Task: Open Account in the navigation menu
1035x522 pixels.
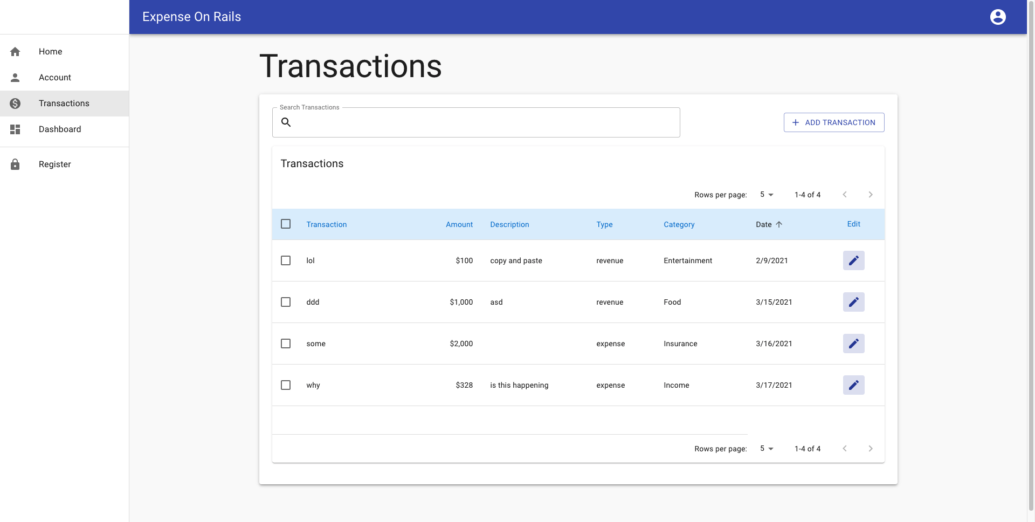Action: 65,78
